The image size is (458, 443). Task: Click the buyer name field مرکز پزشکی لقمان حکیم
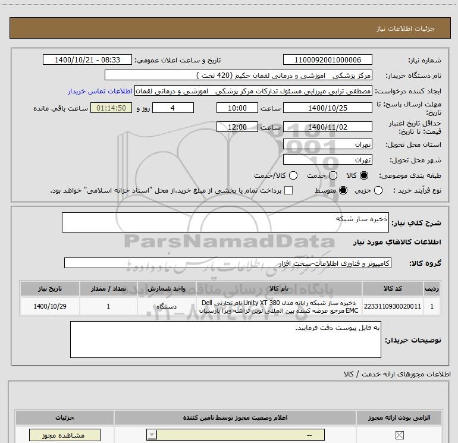[x=239, y=75]
